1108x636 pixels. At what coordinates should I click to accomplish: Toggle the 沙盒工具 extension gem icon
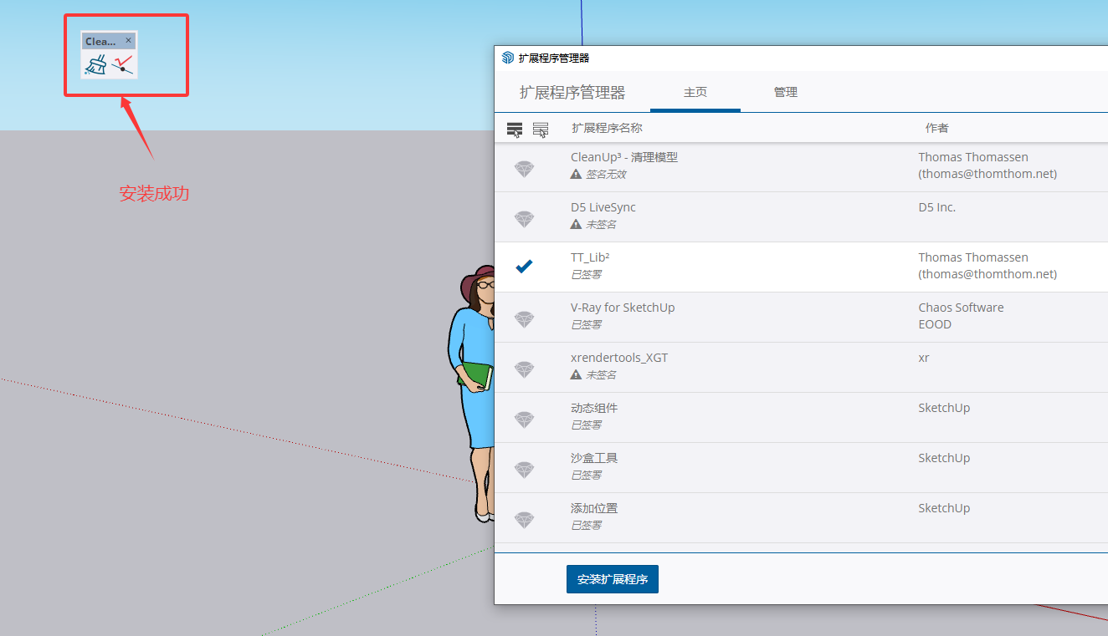(x=524, y=470)
